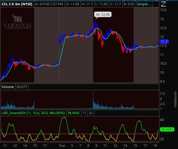This screenshot has height=149, width=178.
Task: Click the date readout D: 4/7/20 7:57 PM
Action: click(49, 4)
